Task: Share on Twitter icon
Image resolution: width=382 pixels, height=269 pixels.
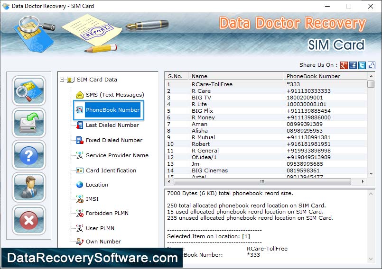Action: (362, 65)
